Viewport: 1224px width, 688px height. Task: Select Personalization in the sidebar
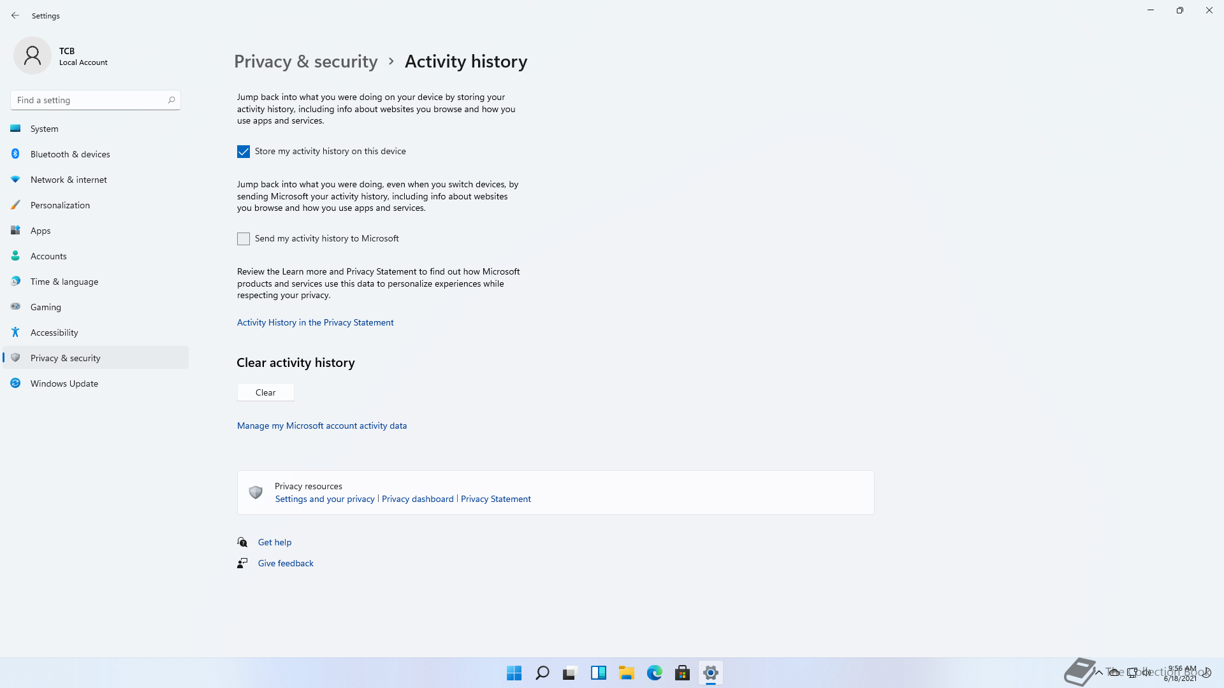pos(60,205)
